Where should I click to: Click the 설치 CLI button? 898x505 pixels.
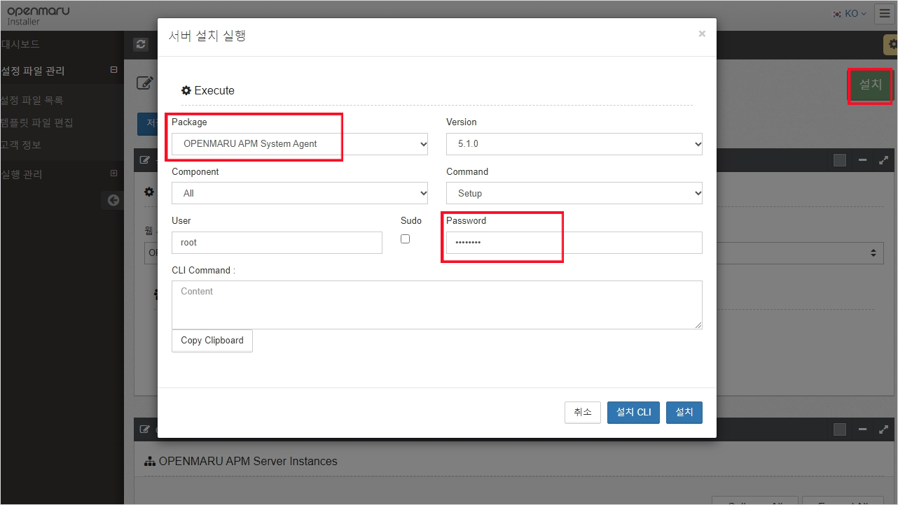coord(633,413)
